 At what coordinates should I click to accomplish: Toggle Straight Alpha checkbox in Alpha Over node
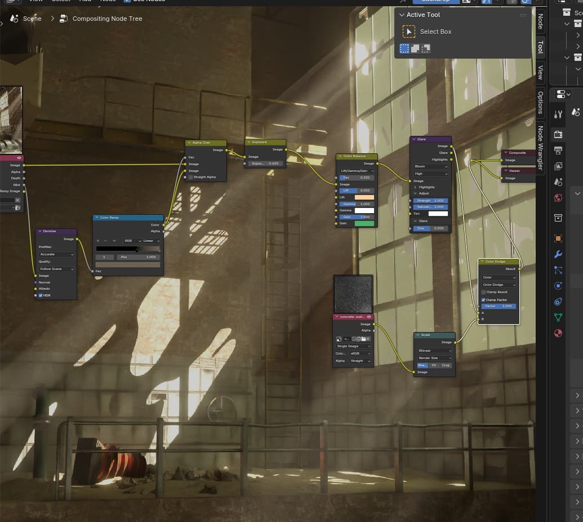pos(191,177)
